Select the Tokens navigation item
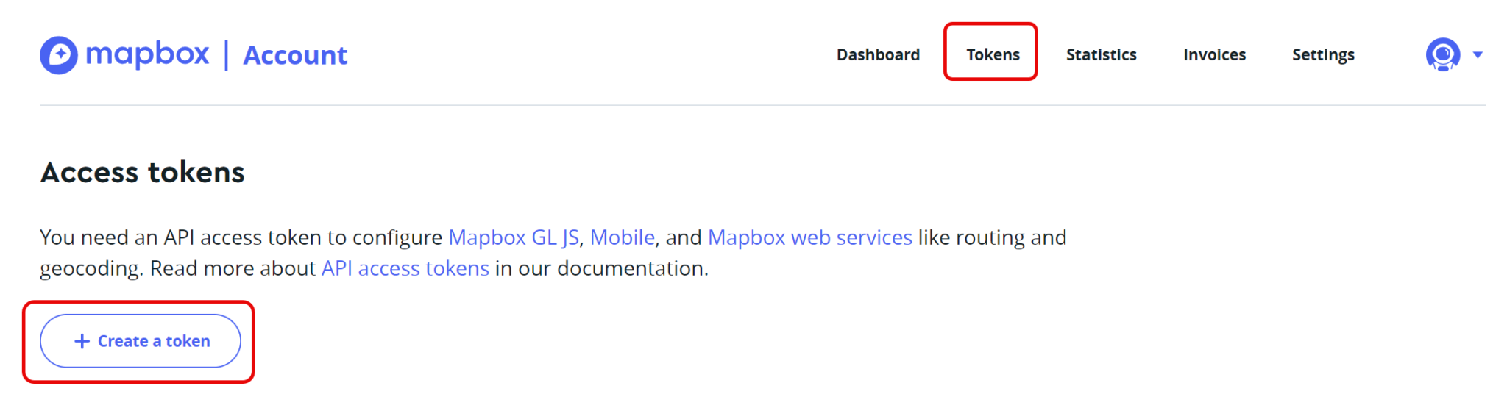The width and height of the screenshot is (1507, 394). [993, 55]
